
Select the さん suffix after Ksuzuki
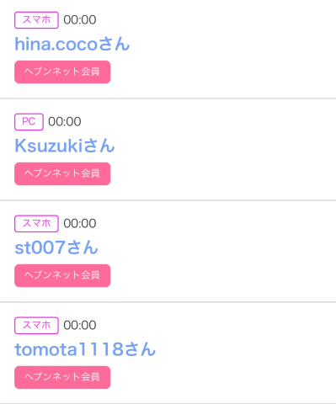[99, 146]
